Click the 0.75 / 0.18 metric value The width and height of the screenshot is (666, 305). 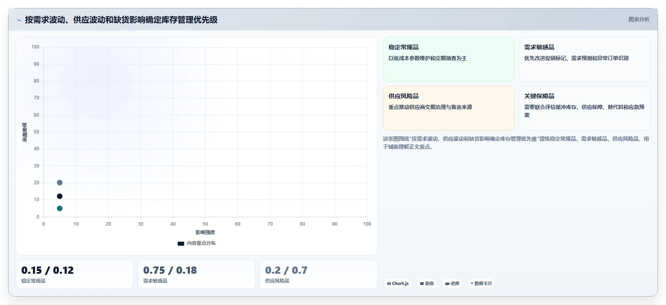[170, 271]
